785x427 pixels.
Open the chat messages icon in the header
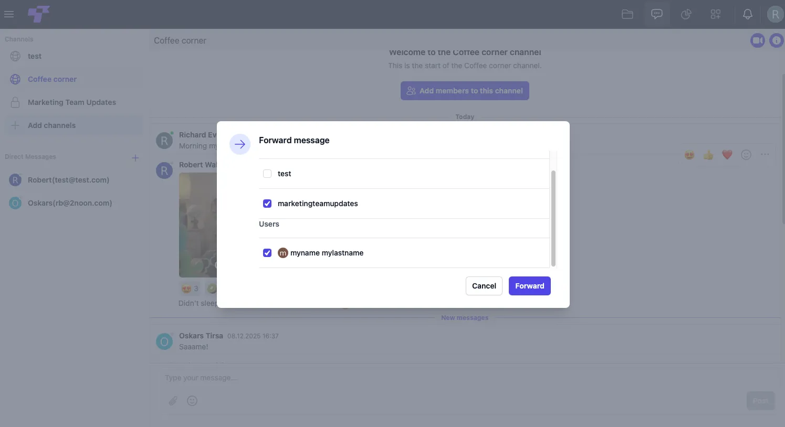(657, 14)
